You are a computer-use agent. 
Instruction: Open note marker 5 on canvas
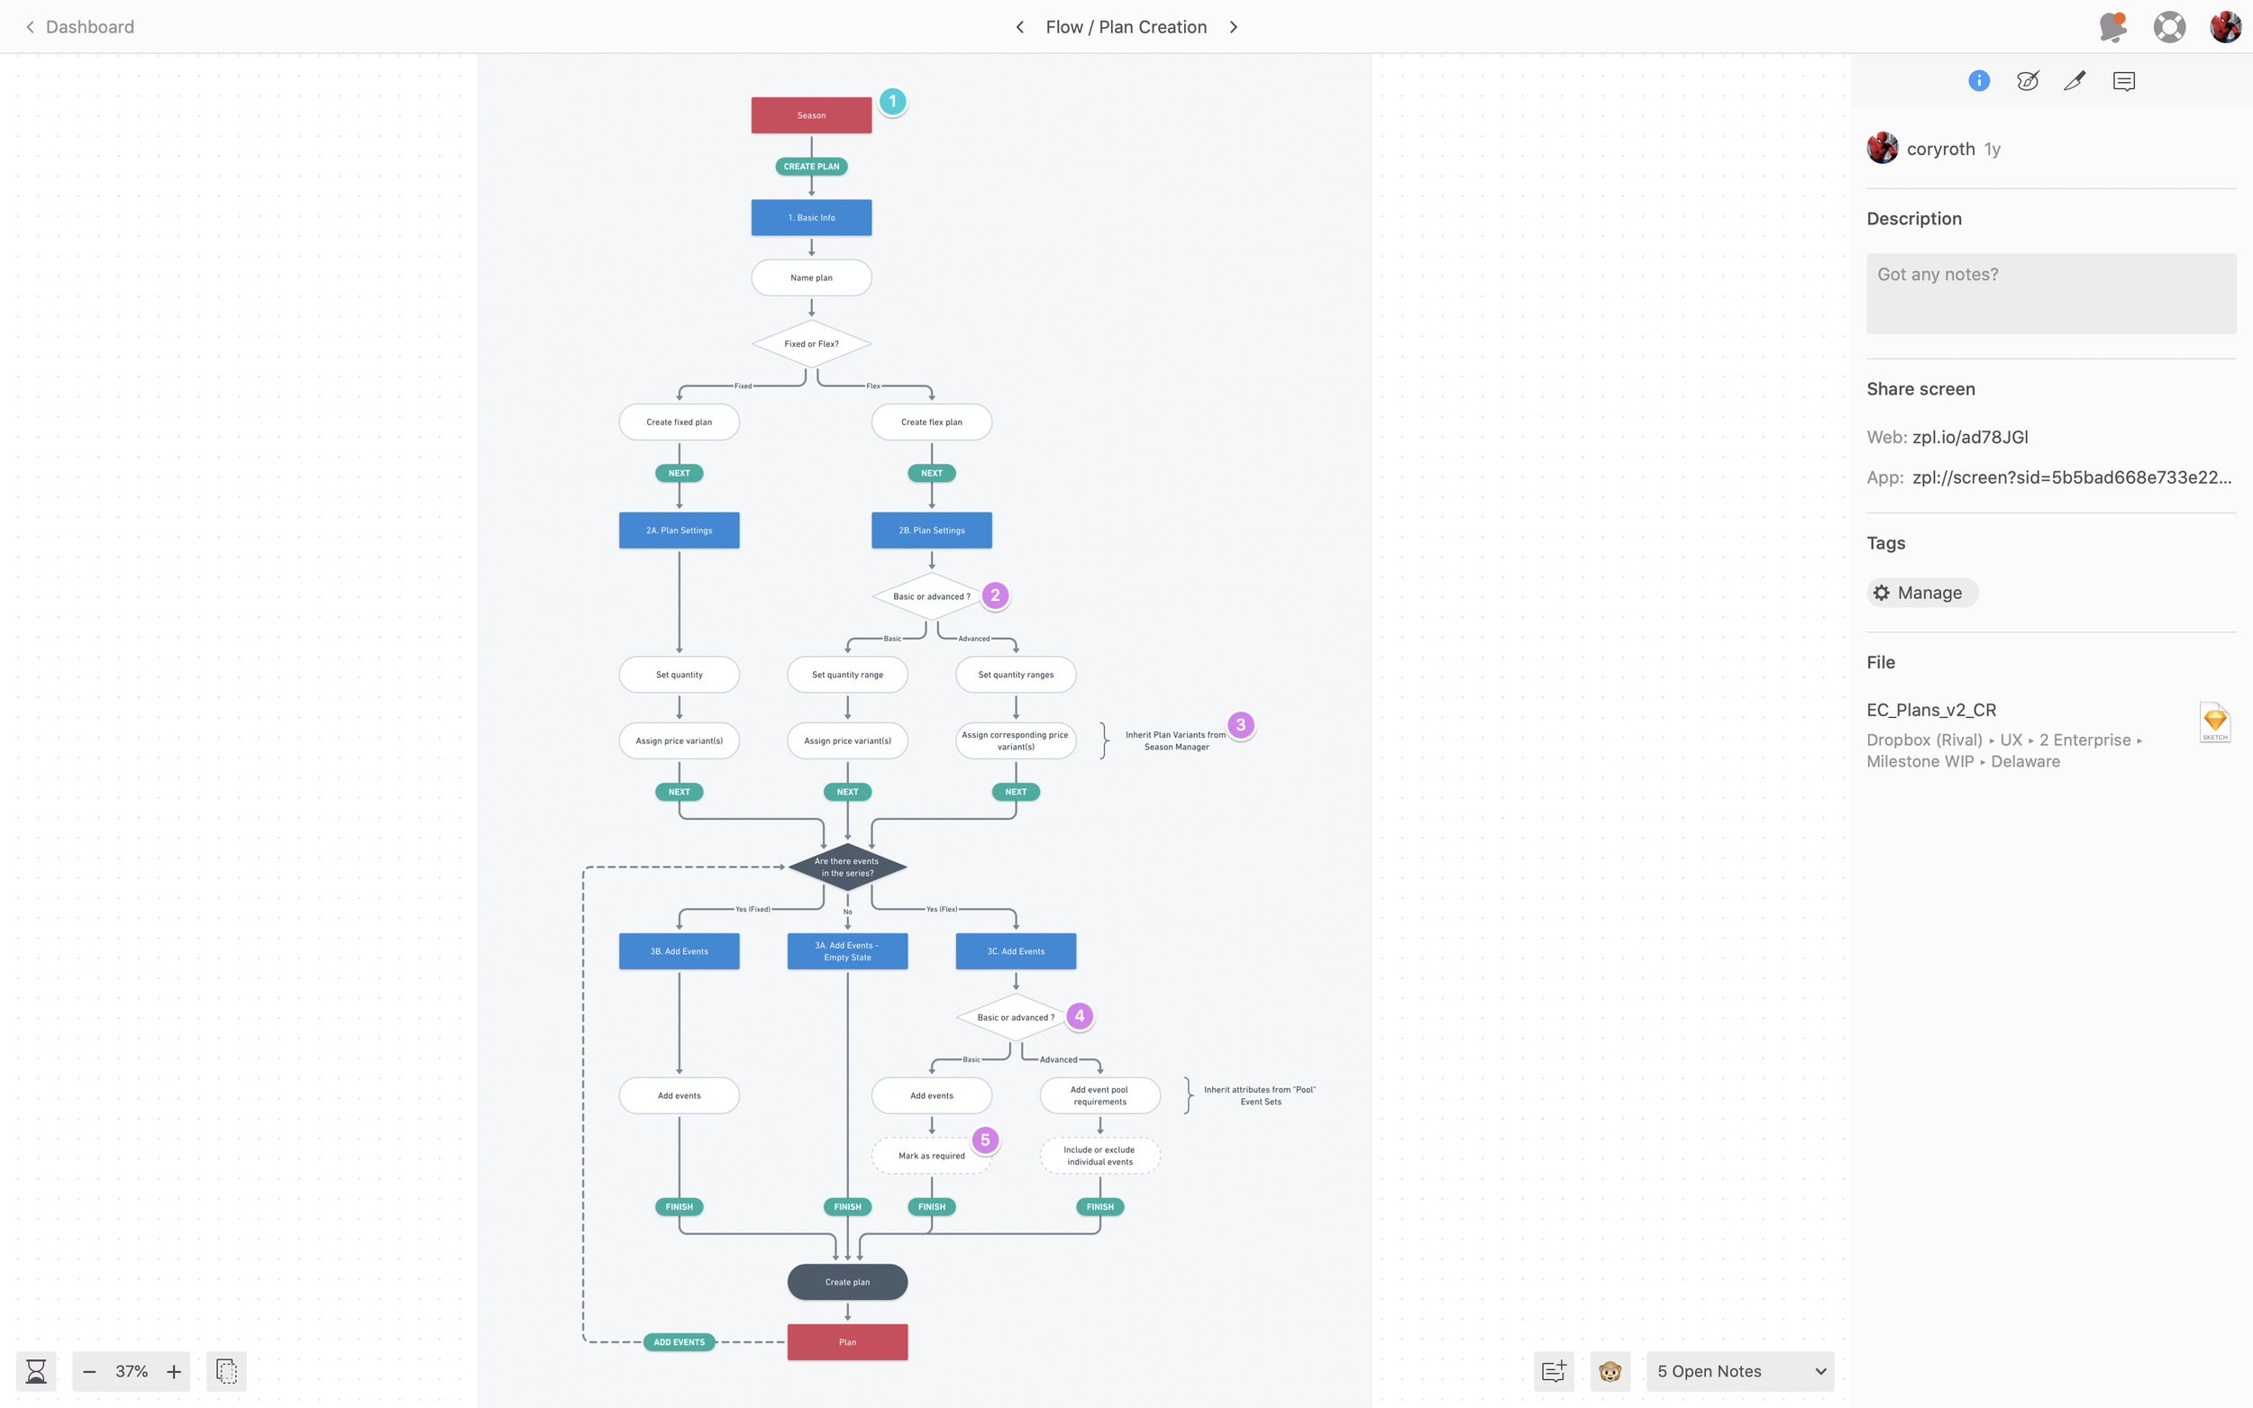click(x=984, y=1140)
